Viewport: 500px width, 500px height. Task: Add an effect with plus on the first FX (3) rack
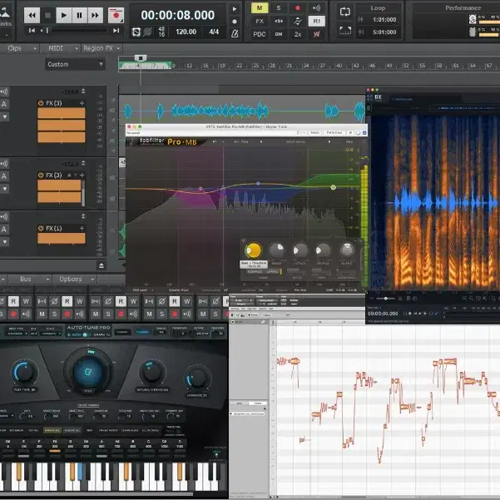(x=82, y=103)
